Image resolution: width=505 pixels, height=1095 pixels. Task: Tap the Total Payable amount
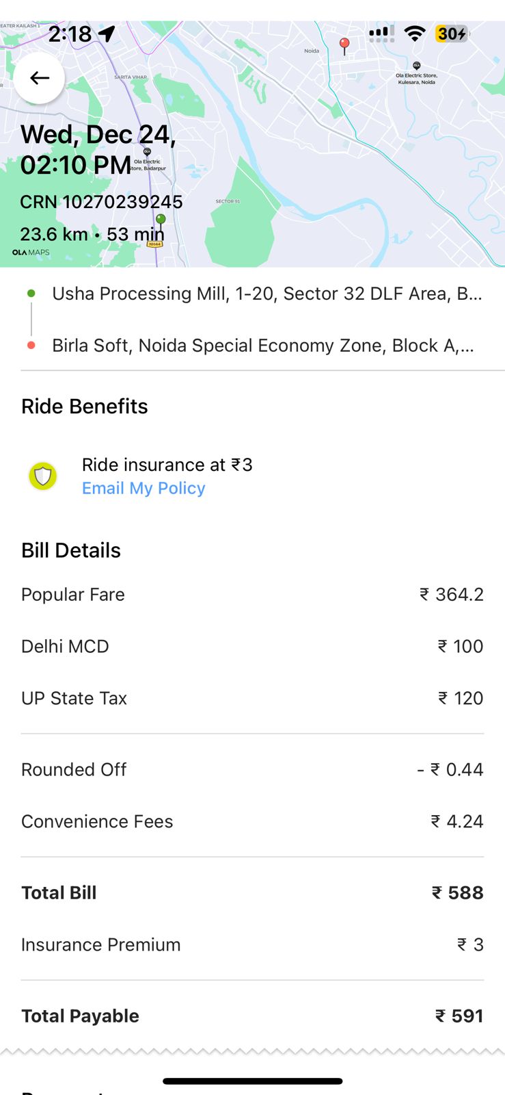pos(459,1016)
